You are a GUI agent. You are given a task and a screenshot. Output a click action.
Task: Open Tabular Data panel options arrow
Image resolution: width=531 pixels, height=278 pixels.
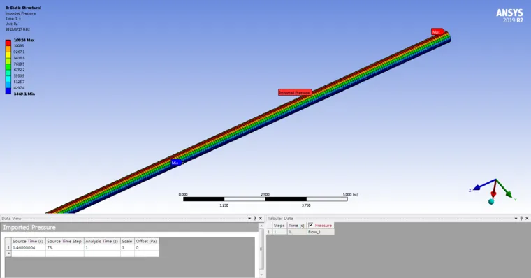click(x=516, y=219)
